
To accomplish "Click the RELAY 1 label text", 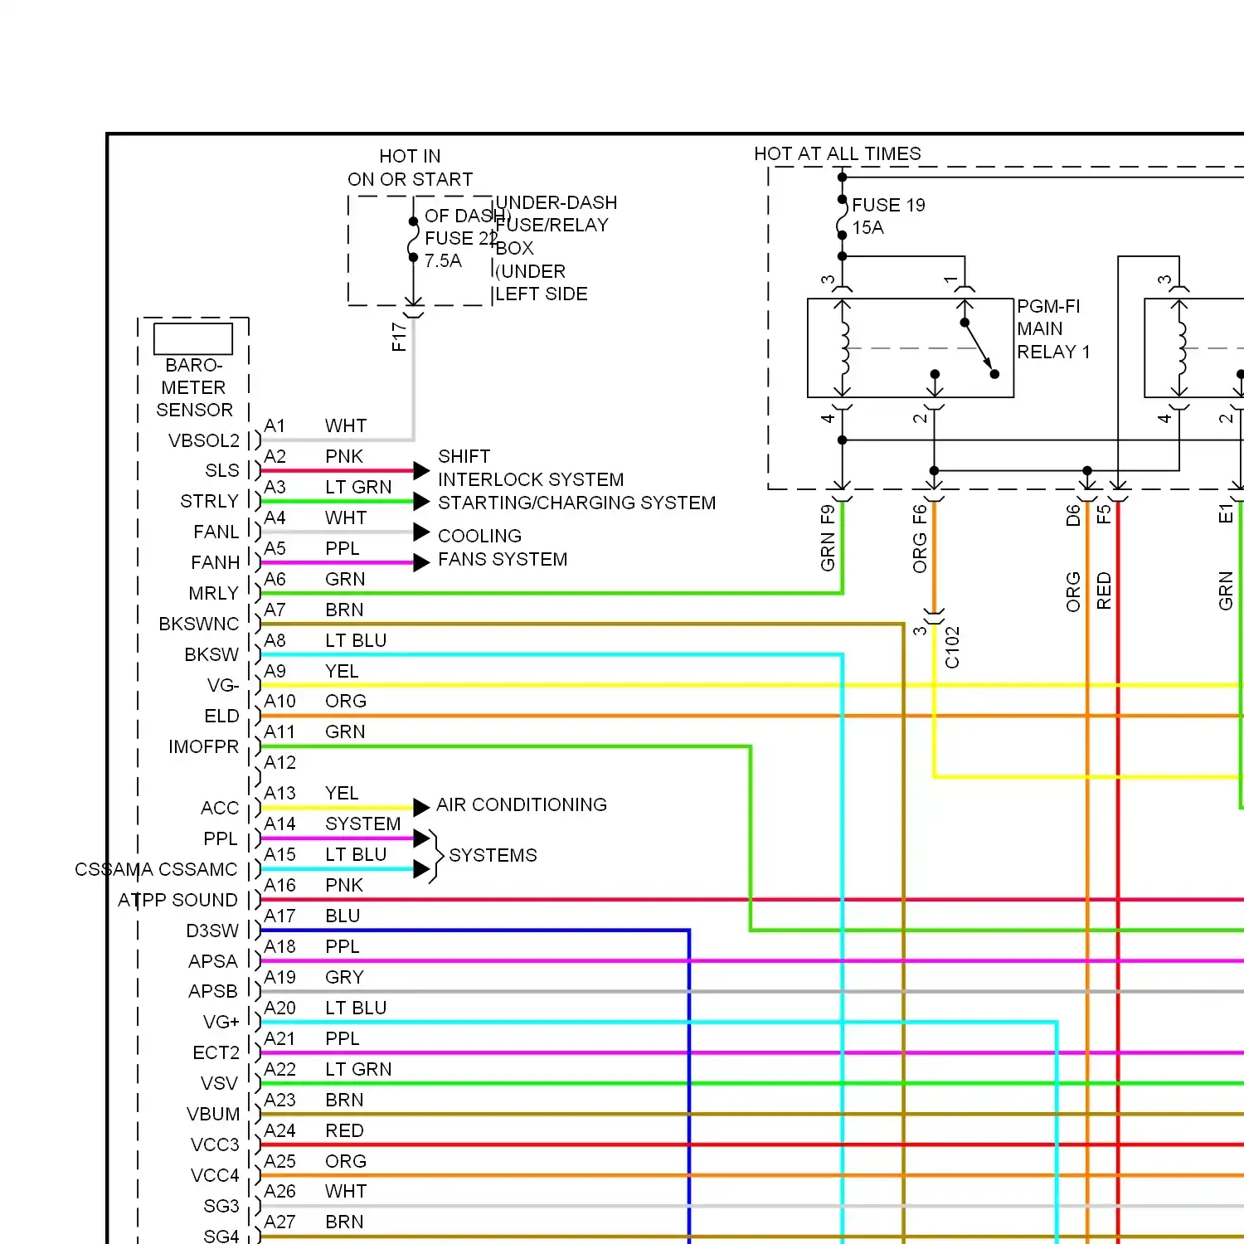I will [1053, 352].
